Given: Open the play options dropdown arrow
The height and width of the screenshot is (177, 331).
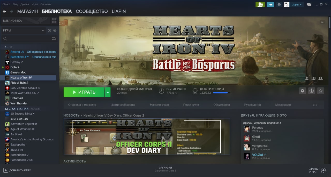Looking at the screenshot, I should tap(108, 92).
